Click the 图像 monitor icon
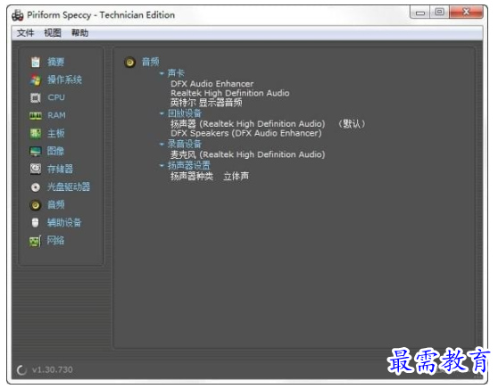Image resolution: width=498 pixels, height=389 pixels. pos(36,151)
